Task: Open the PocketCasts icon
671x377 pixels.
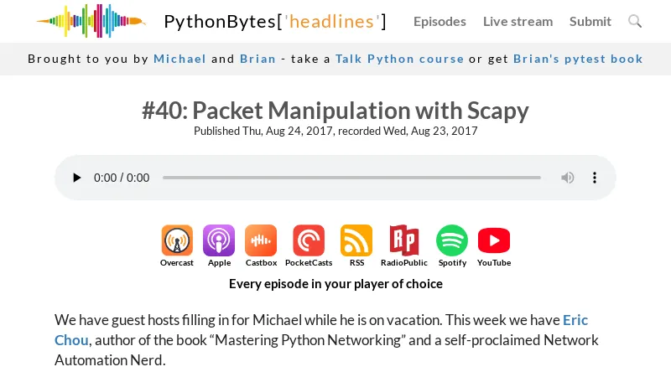Action: tap(309, 240)
